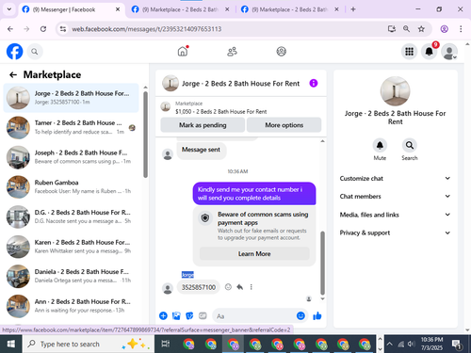Viewport: 471px width, 353px height.
Task: Open the Joseph conversation in the list
Action: 71,157
